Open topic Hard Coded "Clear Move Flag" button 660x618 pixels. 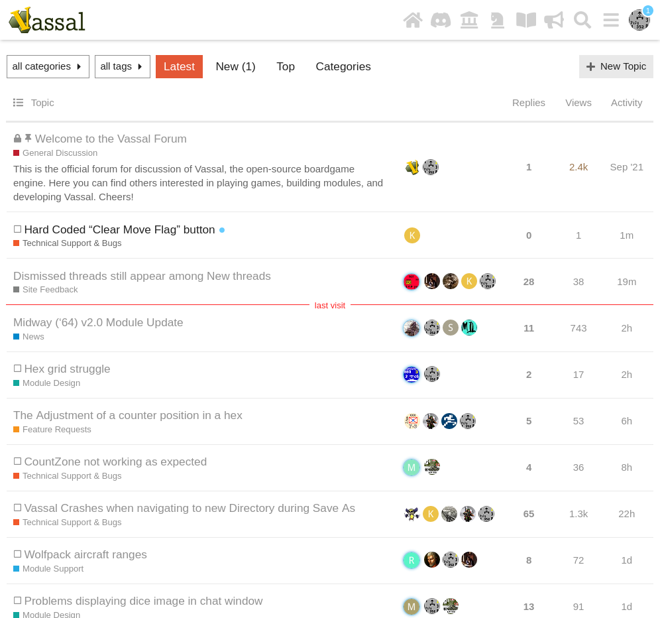[x=119, y=229]
